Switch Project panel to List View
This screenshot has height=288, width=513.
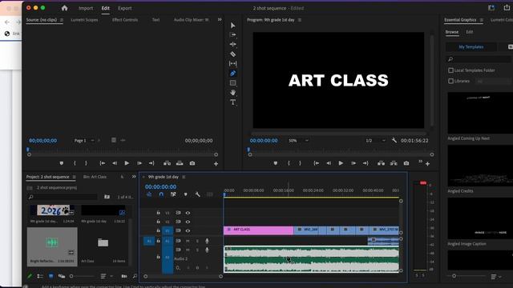coord(40,276)
